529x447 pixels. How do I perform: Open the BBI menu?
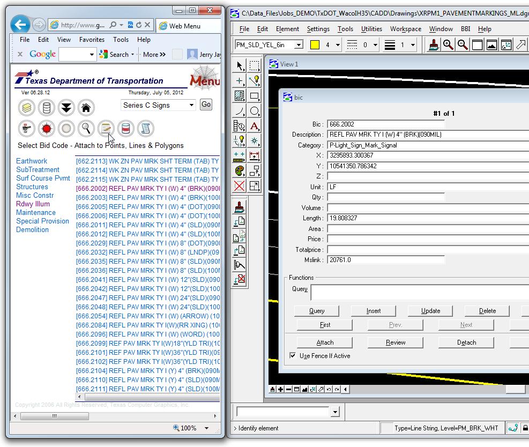465,29
